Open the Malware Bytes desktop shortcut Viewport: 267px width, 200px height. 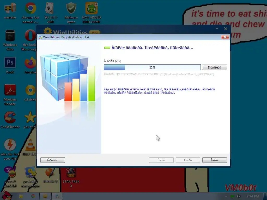point(71,13)
